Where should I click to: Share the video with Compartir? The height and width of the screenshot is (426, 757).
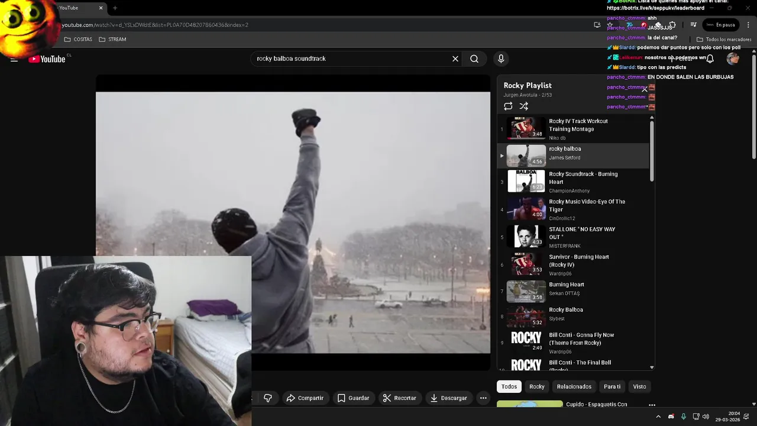(x=305, y=398)
